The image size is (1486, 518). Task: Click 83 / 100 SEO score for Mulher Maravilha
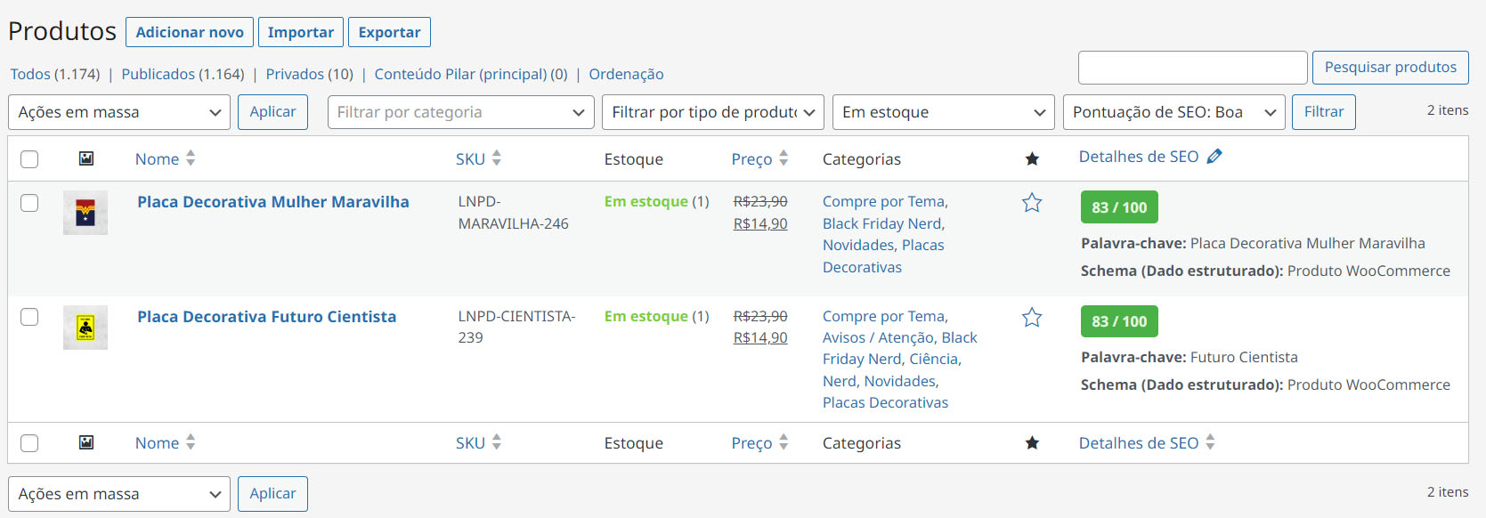point(1119,207)
